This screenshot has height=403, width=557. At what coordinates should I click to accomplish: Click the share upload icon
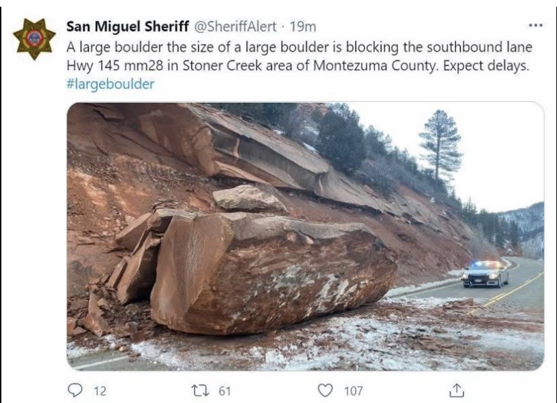457,390
